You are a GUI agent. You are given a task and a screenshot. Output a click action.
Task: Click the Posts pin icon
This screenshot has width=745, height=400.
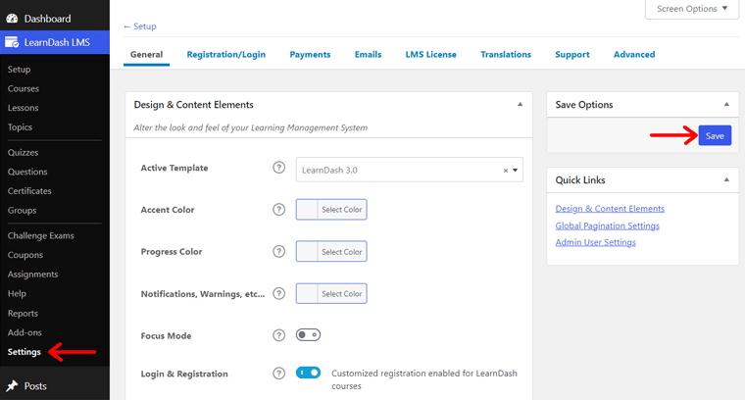click(12, 385)
